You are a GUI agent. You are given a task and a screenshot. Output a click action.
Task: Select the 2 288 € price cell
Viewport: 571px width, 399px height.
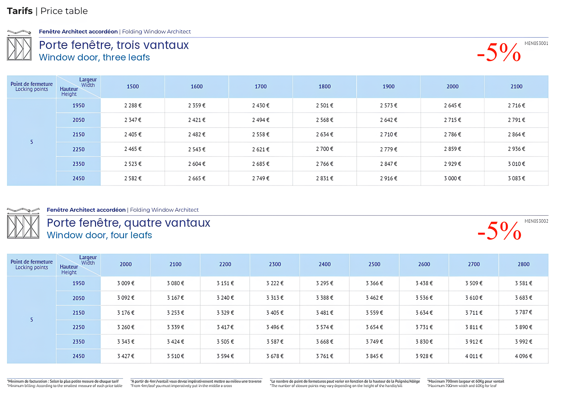pyautogui.click(x=132, y=106)
